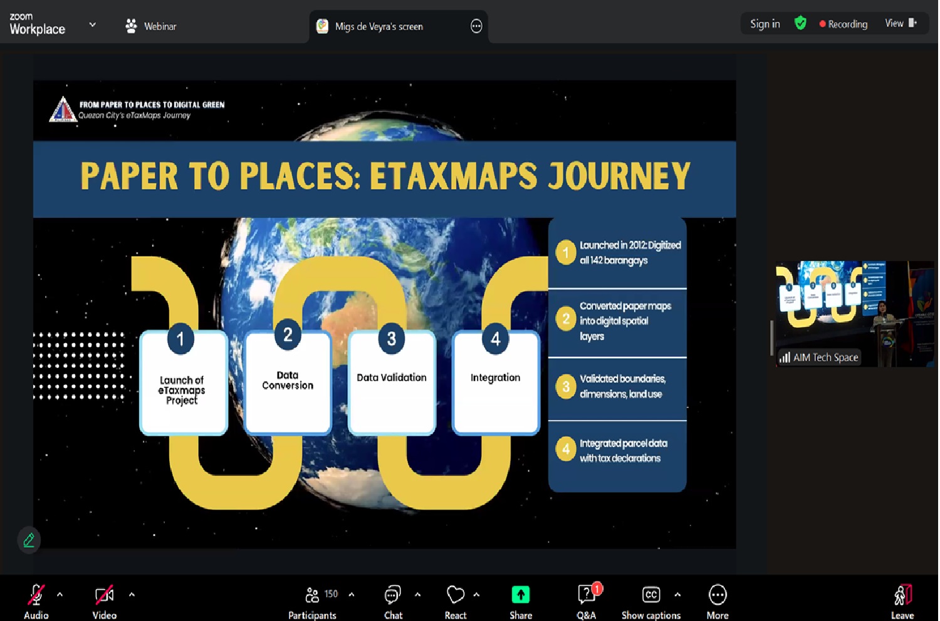Open options for Migs de Veyra's screen
Screen dimensions: 940x621
[476, 26]
